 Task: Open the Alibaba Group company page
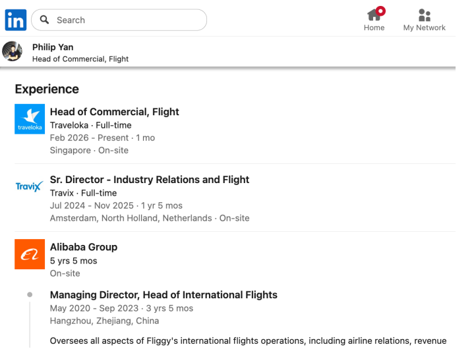[x=84, y=248]
